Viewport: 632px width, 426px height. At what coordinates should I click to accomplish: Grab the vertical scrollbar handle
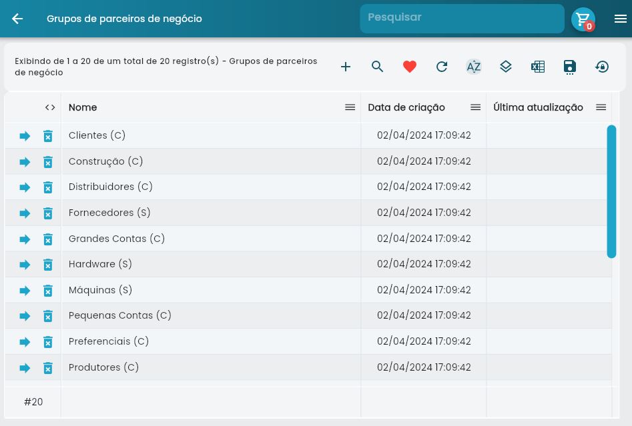tap(611, 191)
